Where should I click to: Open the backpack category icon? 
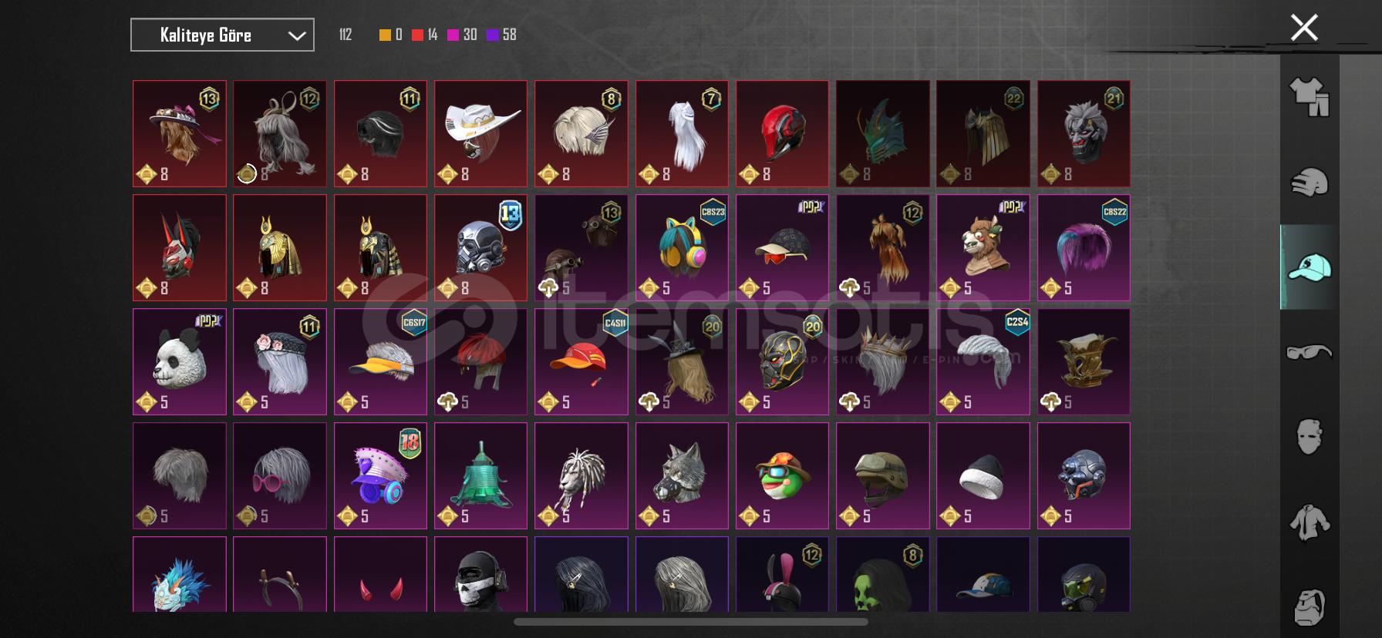pyautogui.click(x=1310, y=607)
